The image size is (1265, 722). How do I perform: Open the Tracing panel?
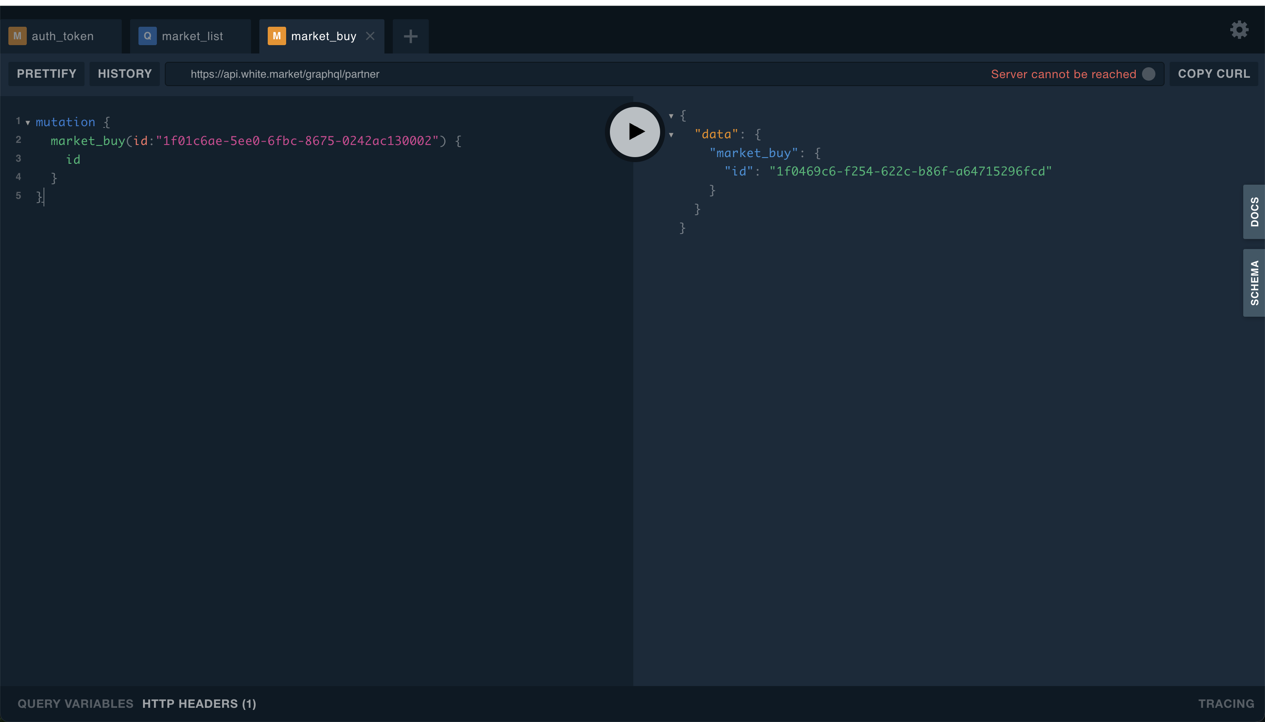tap(1226, 704)
